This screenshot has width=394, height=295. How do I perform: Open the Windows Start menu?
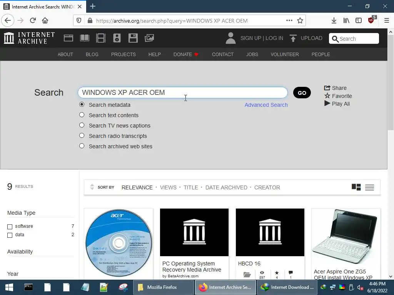pos(9,287)
